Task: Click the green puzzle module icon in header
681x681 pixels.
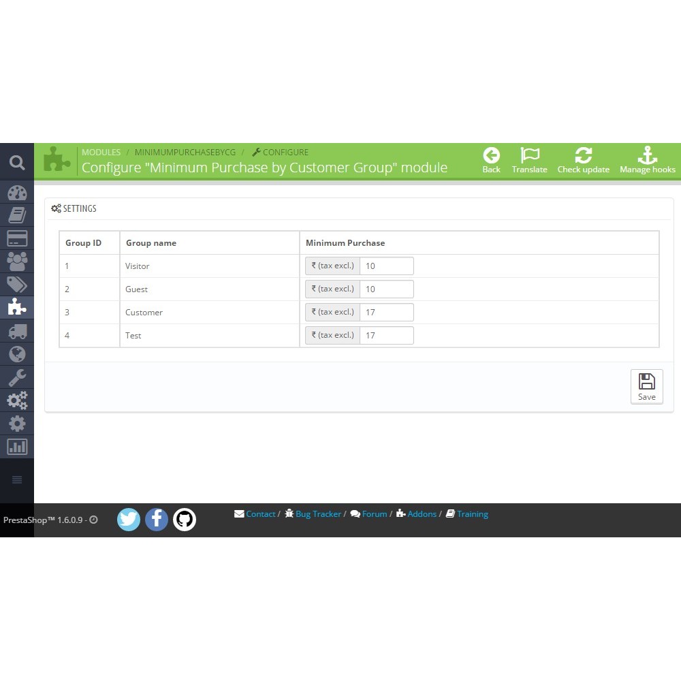Action: tap(57, 160)
